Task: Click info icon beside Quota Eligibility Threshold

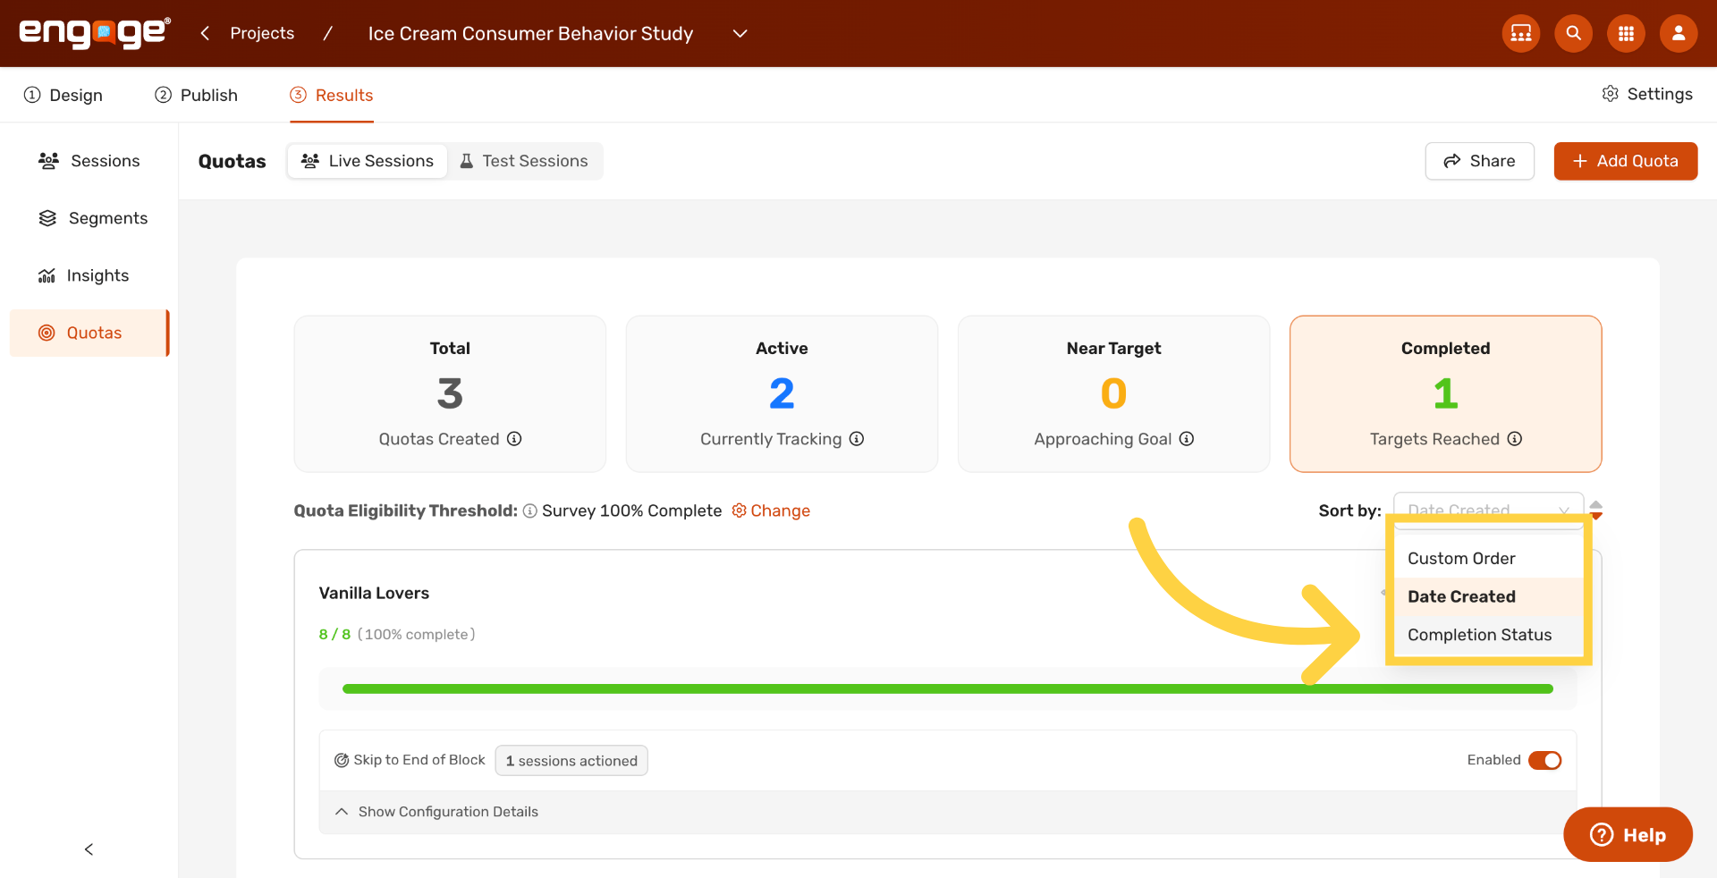Action: [x=530, y=511]
